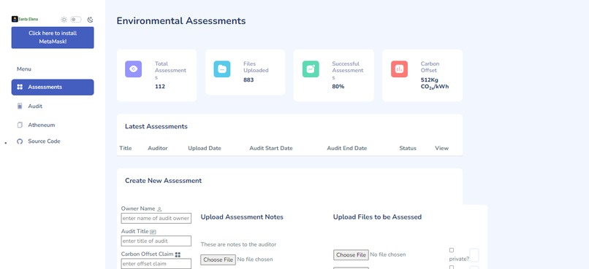
Task: Click the GitHub icon beside Source Code
Action: point(20,141)
